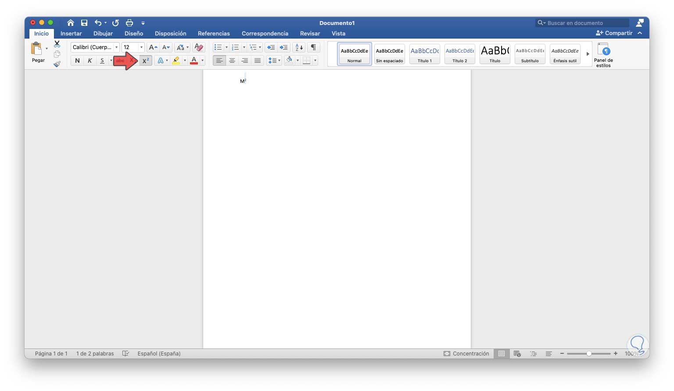This screenshot has height=391, width=674.
Task: Open spelling check icon in status bar
Action: click(x=125, y=353)
